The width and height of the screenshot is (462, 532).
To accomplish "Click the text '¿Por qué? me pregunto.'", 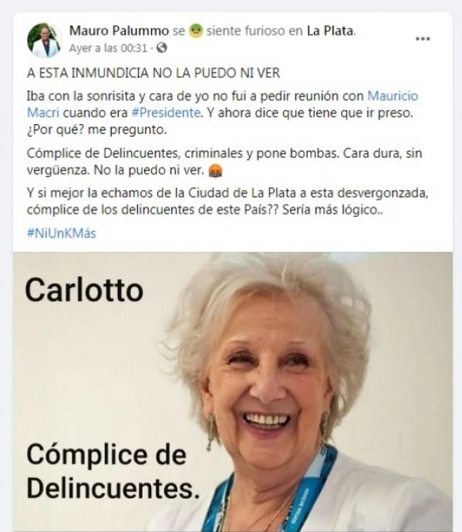I will tap(96, 130).
